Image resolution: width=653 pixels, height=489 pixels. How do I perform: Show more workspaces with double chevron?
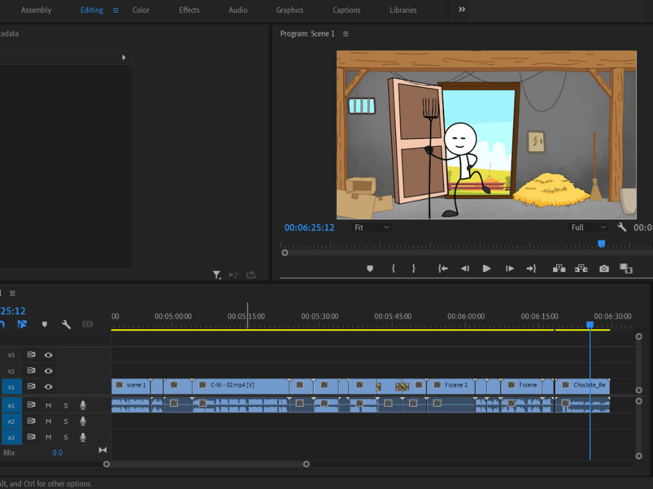point(462,10)
